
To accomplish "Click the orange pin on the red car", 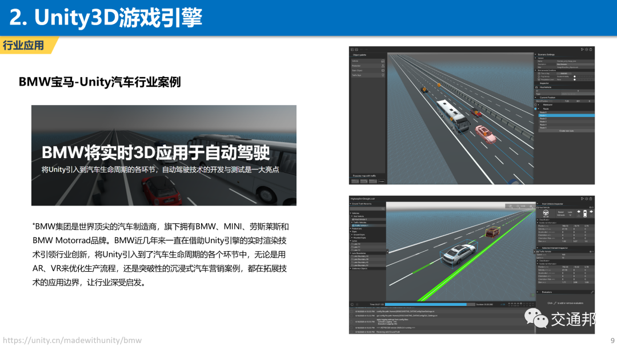I will (476, 112).
